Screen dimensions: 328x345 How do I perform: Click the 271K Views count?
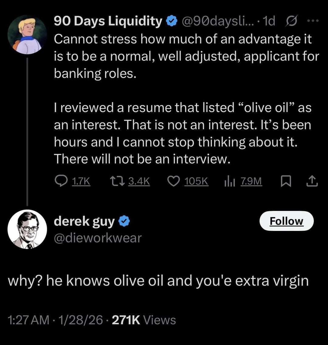click(x=144, y=320)
